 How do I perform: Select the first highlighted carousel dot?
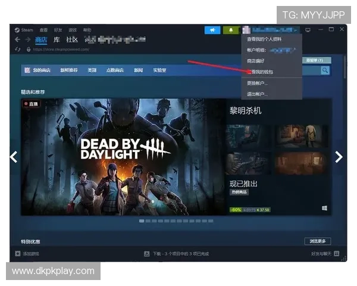point(142,221)
